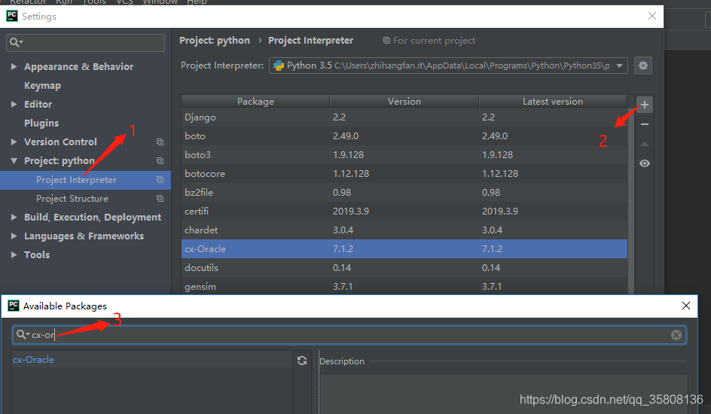Click the project-level icon beside Project Structure
Viewport: 711px width, 414px height.
click(160, 199)
